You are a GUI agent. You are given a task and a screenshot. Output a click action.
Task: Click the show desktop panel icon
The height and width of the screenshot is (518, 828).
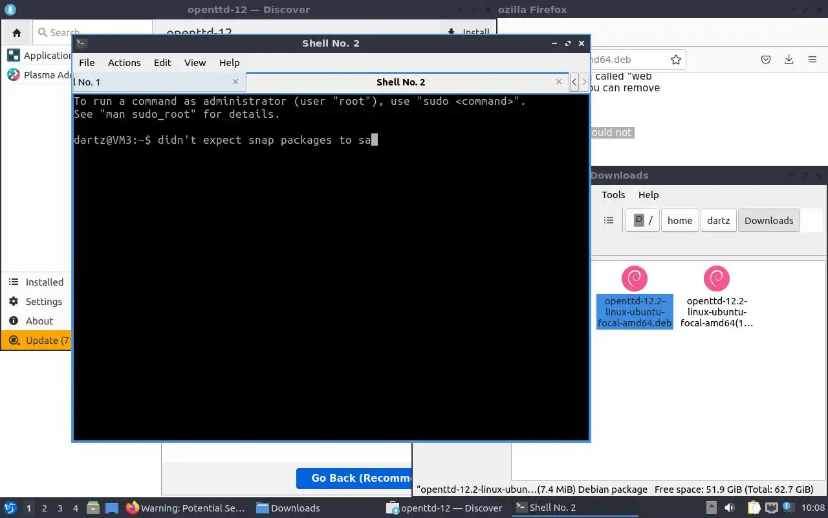pyautogui.click(x=112, y=508)
